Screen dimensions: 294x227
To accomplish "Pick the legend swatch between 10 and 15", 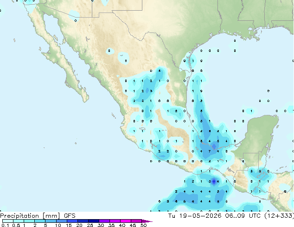I will [62, 221].
